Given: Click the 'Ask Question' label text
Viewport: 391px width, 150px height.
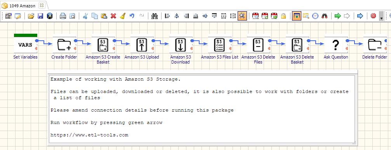Looking at the screenshot, I should [x=336, y=57].
